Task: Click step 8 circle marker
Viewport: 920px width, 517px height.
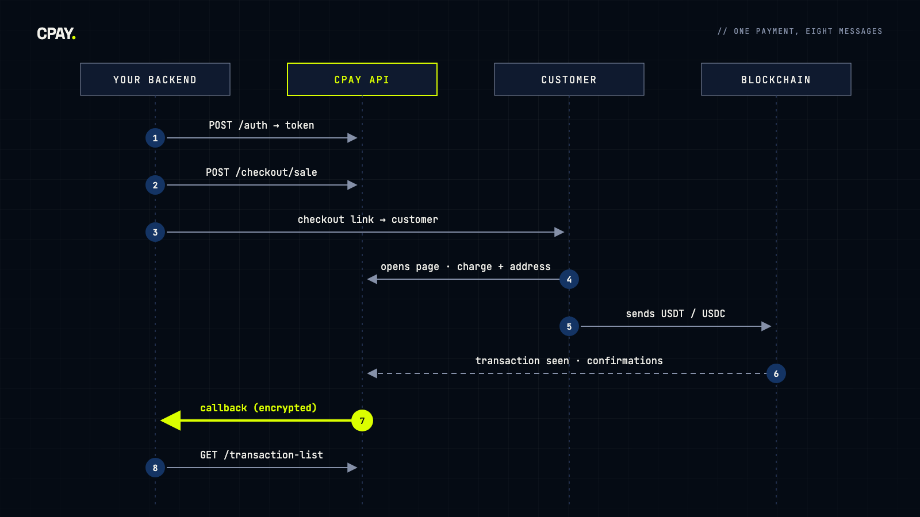Action: (x=155, y=468)
